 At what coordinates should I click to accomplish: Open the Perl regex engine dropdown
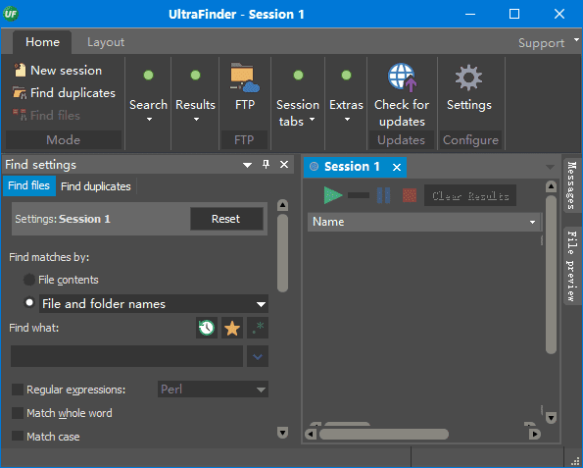click(213, 390)
